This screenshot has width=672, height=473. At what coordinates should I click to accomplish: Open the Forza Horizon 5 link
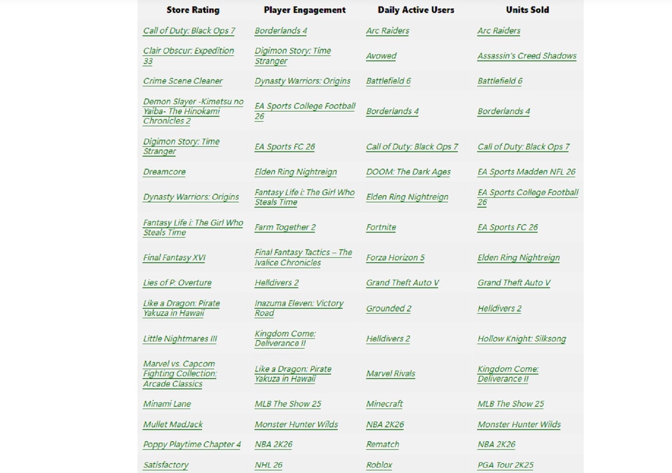395,258
